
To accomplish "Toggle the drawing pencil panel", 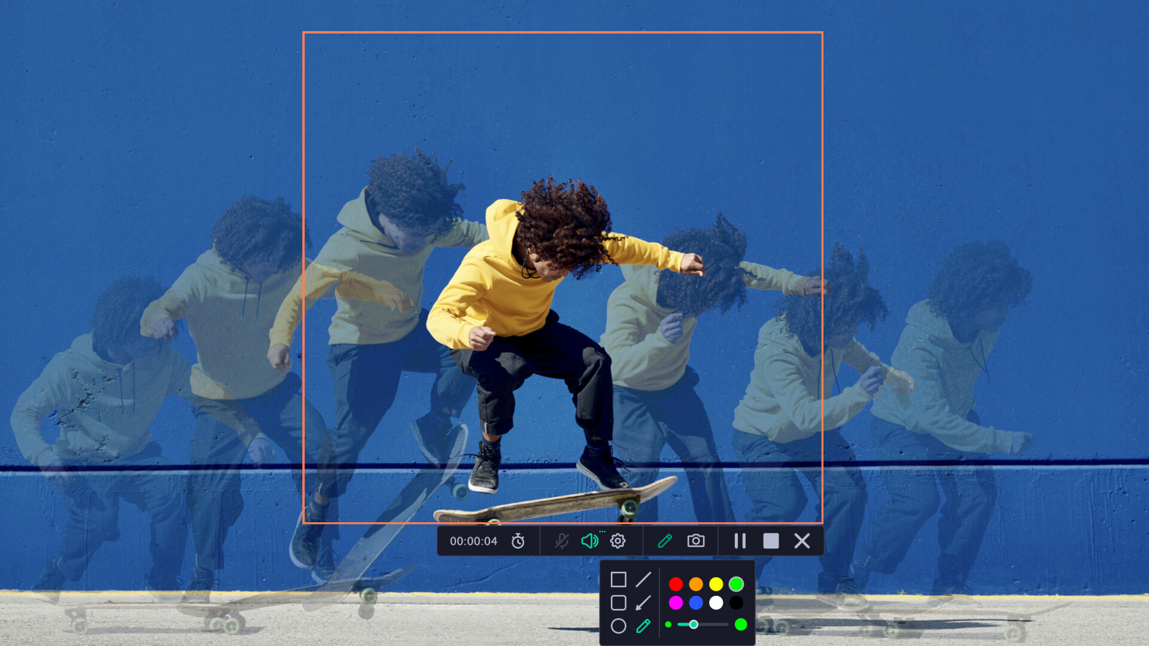I will pyautogui.click(x=665, y=541).
